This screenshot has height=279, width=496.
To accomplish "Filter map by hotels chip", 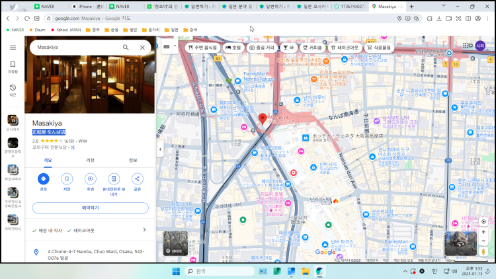I will [233, 48].
